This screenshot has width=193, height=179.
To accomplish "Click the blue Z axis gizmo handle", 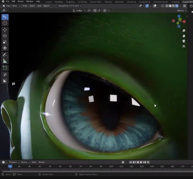I will click(179, 16).
